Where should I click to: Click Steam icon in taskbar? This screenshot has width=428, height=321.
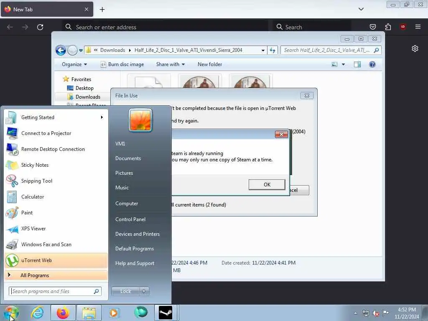[166, 313]
